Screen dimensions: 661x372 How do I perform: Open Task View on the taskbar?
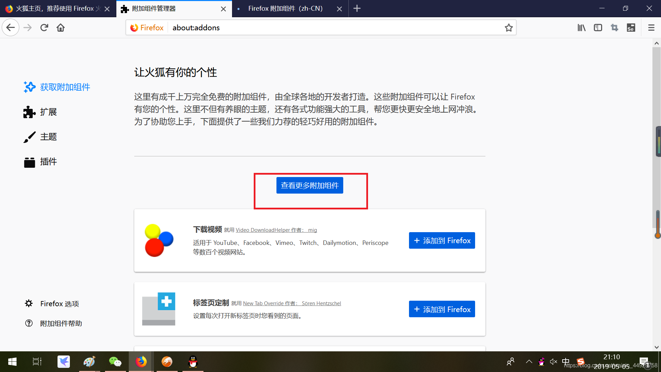(x=37, y=362)
